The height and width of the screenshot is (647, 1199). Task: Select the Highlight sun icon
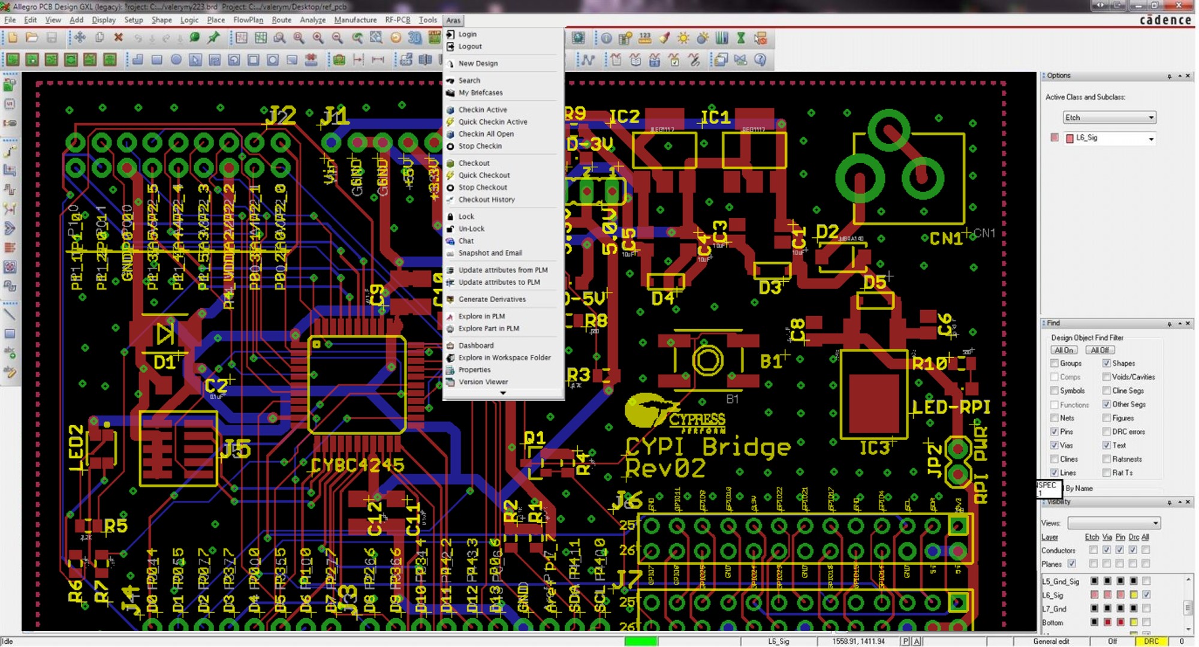click(683, 38)
